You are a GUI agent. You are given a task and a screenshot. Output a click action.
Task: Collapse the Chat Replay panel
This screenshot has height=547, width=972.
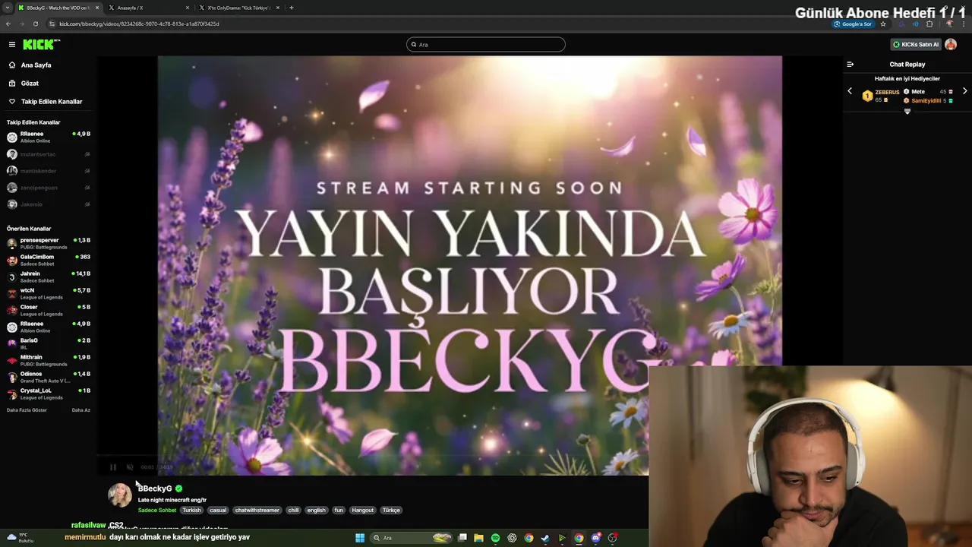pos(850,65)
